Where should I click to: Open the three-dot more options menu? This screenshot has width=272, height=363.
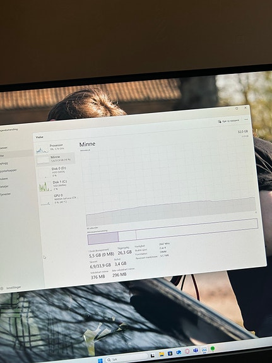[x=246, y=119]
